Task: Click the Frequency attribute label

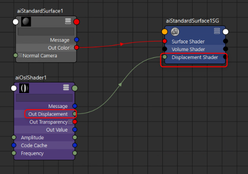Action: (32, 154)
